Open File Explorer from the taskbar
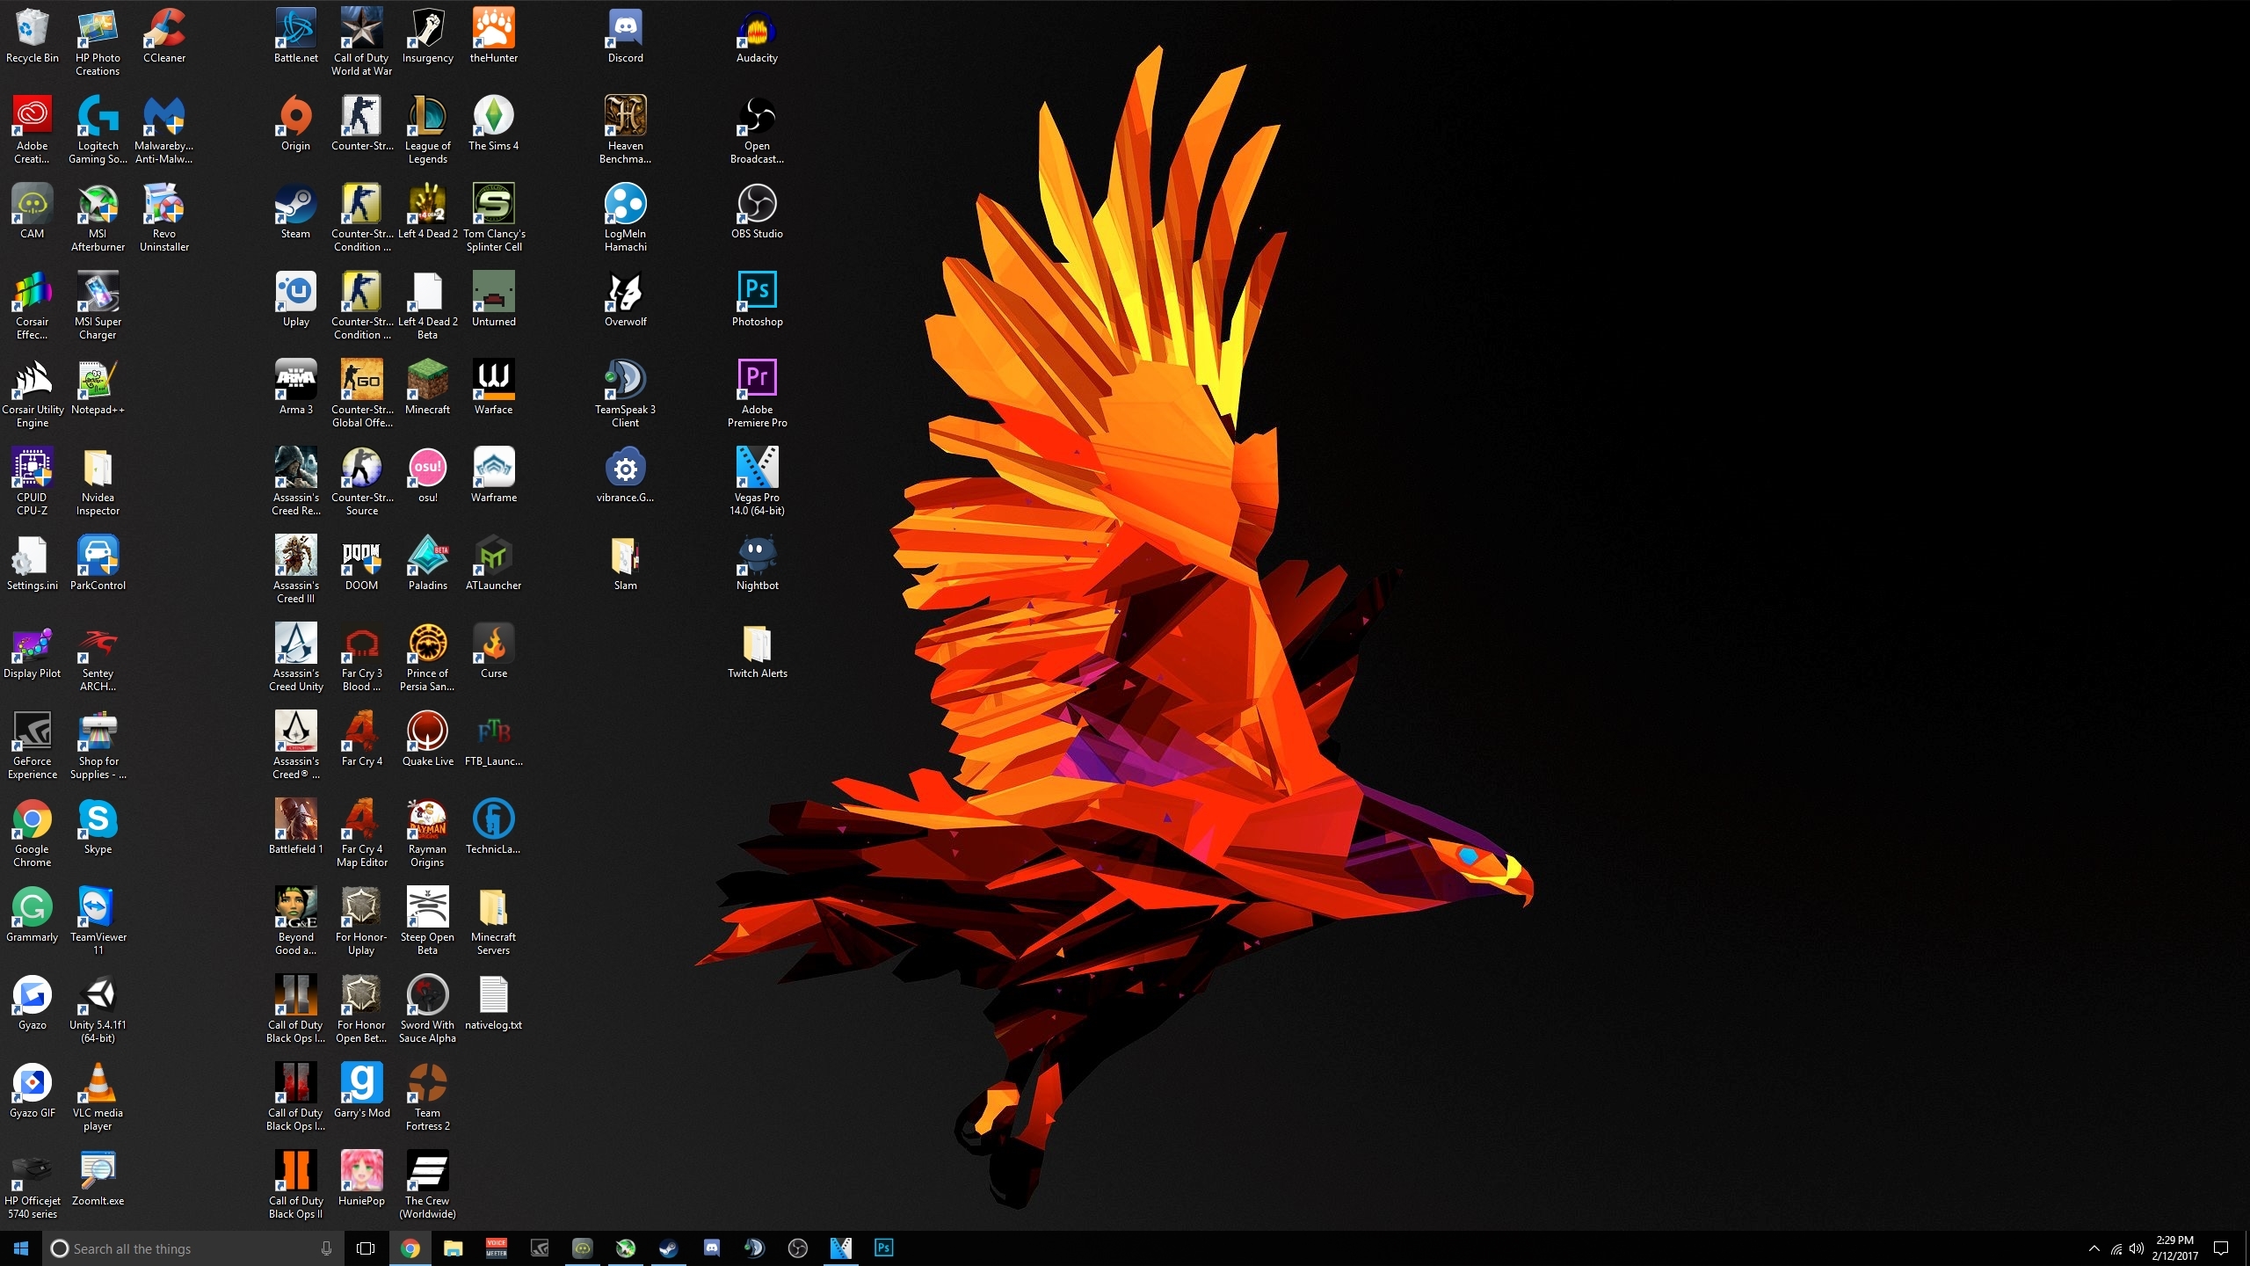 453,1248
